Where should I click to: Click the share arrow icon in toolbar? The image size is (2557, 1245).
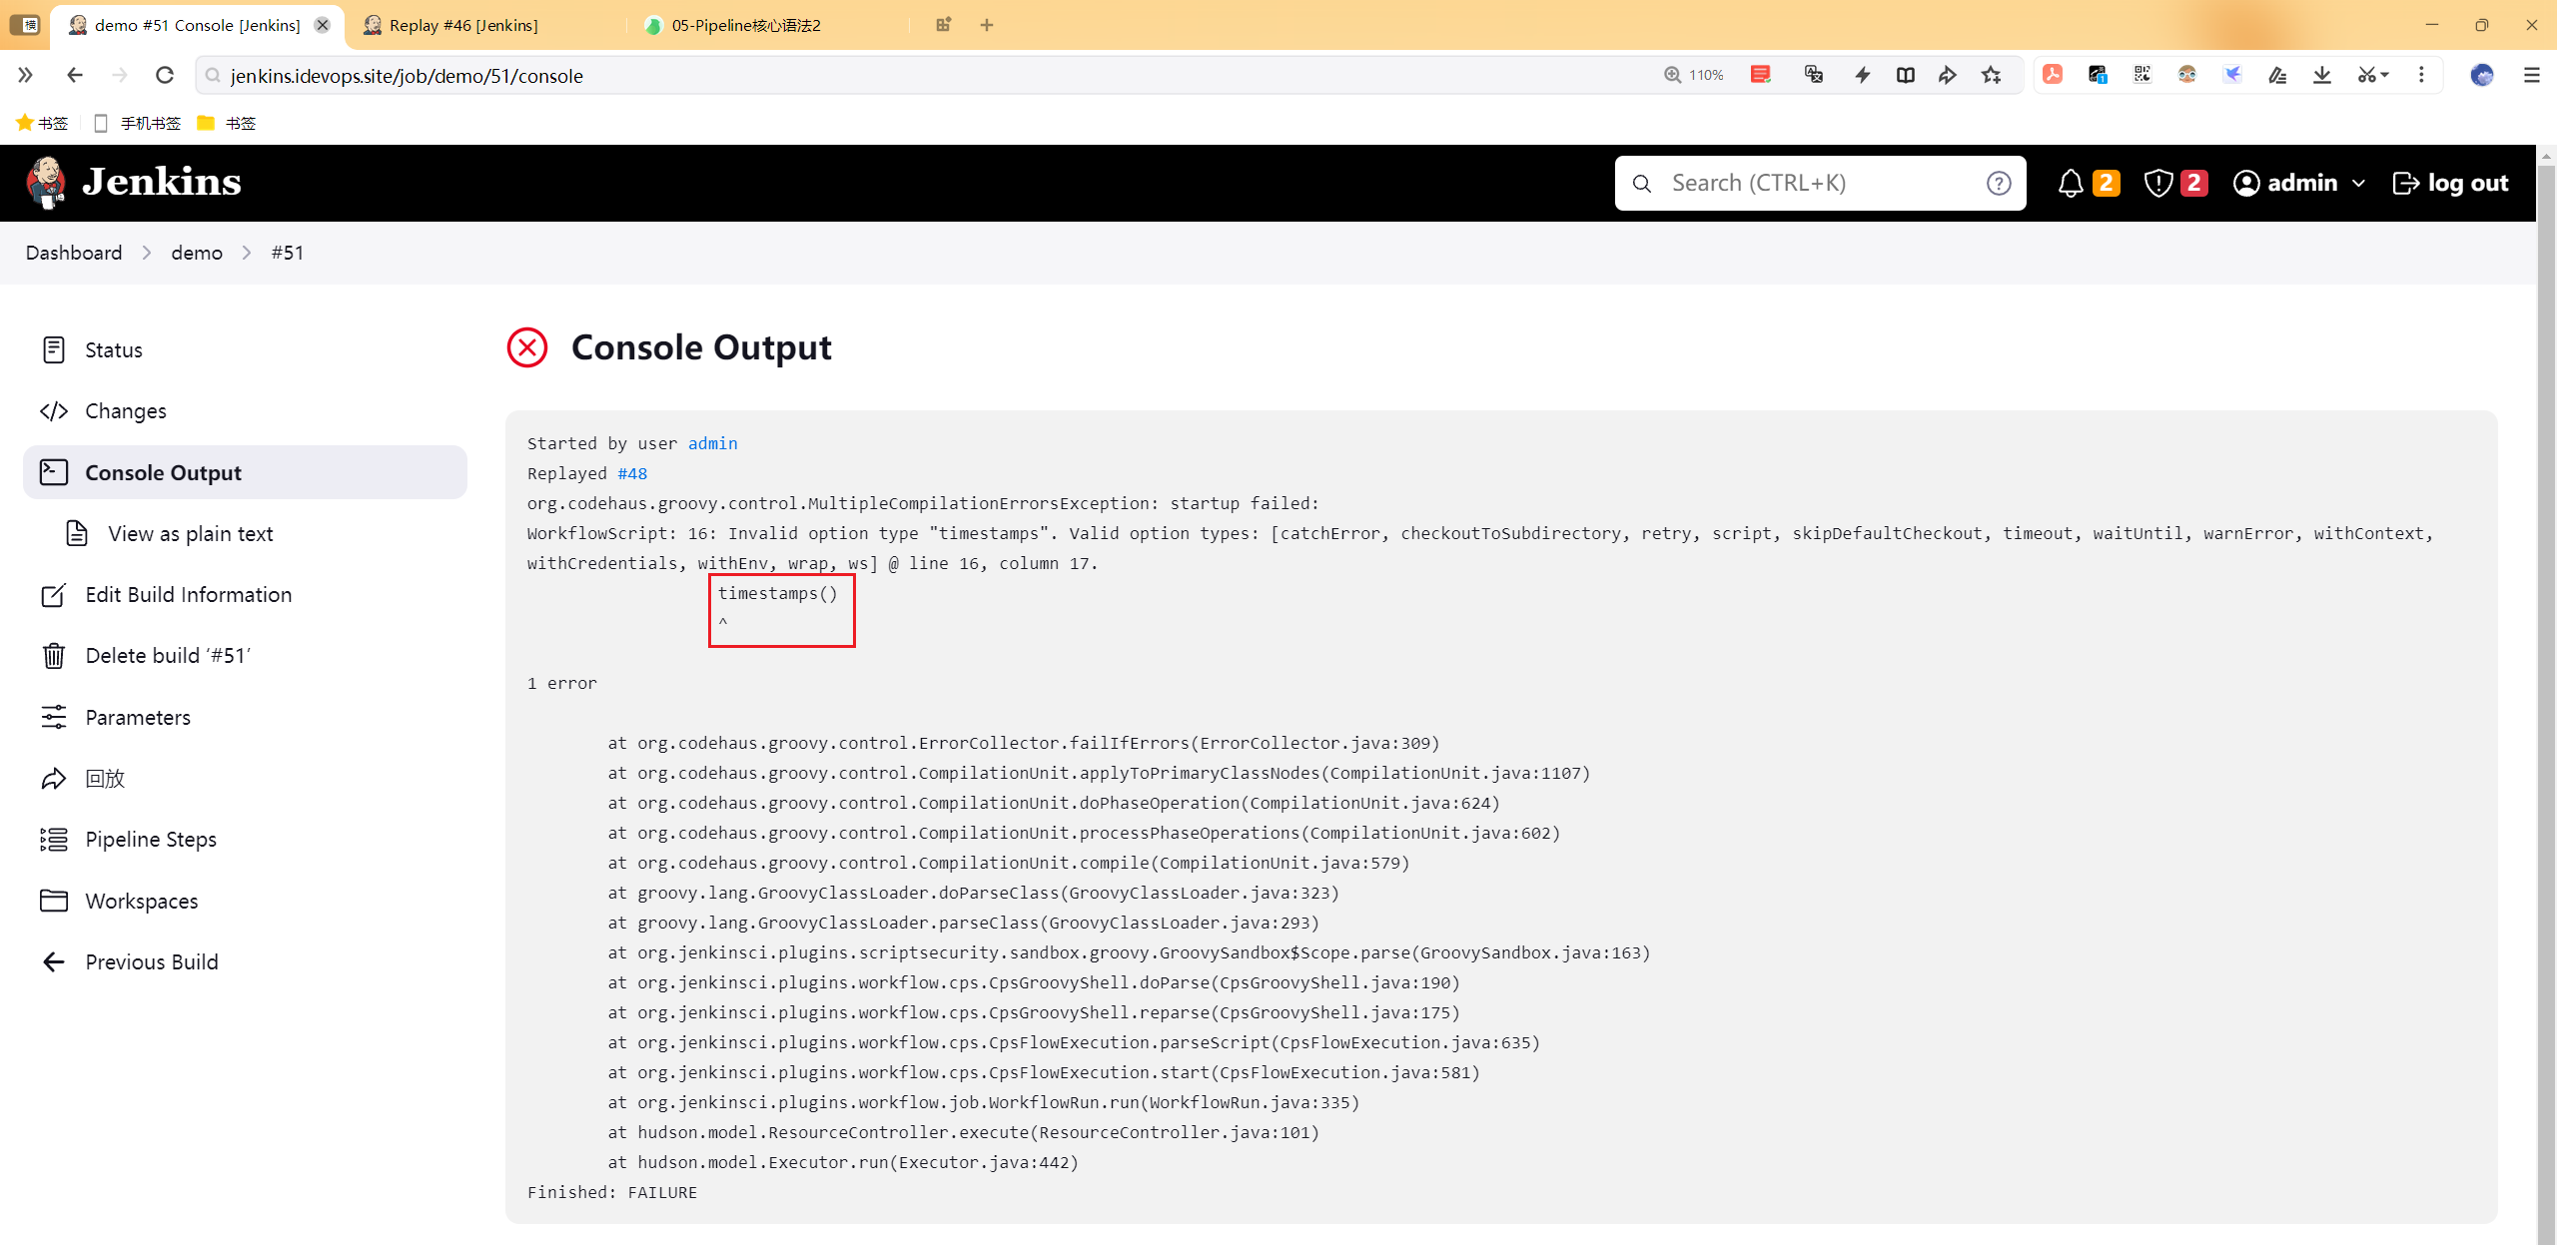coord(1948,75)
